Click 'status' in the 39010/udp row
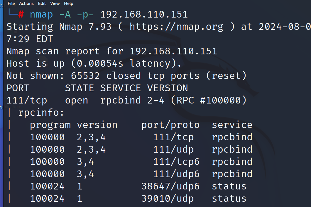 click(229, 199)
